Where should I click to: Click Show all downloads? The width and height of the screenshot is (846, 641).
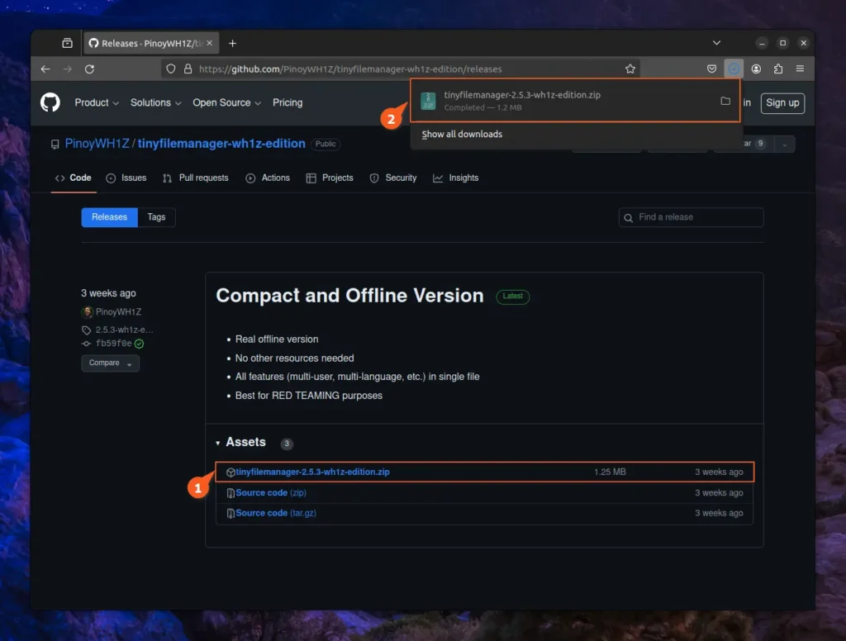coord(462,134)
